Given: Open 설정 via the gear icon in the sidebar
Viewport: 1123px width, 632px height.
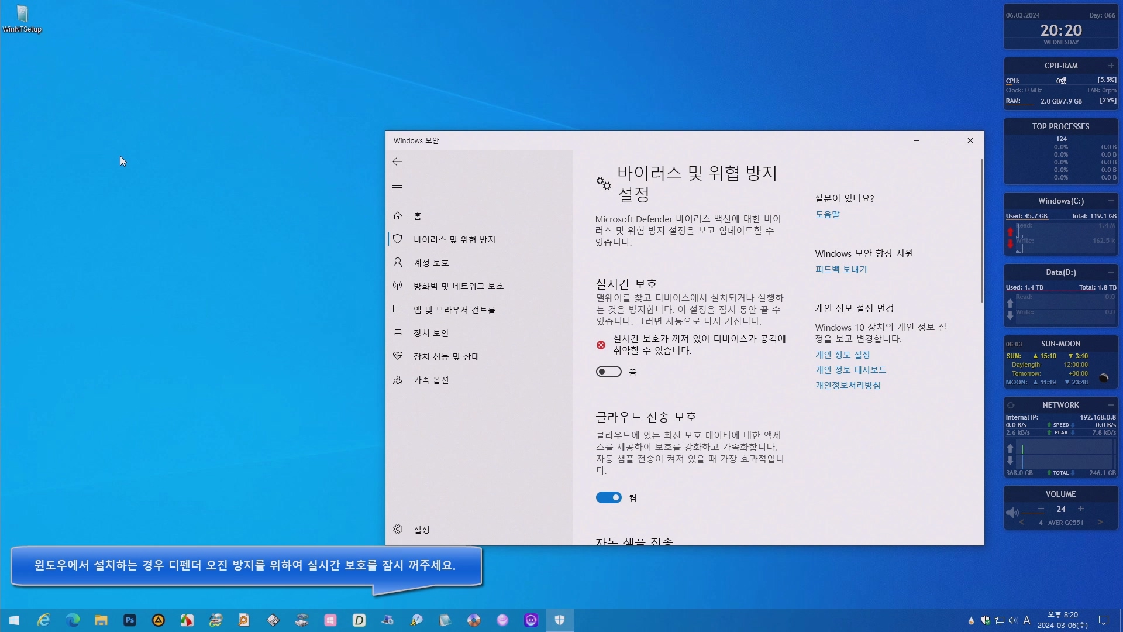Looking at the screenshot, I should coord(398,529).
